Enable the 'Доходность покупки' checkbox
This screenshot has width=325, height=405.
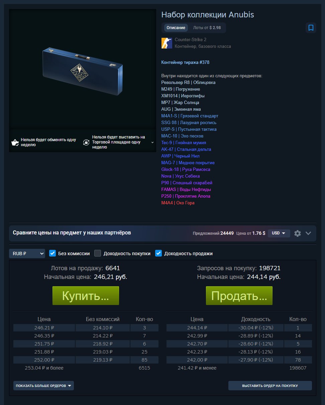[98, 253]
